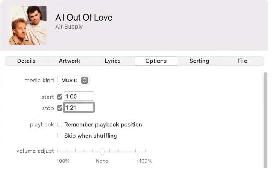Go to the Sorting tab
The image size is (272, 172).
point(199,61)
